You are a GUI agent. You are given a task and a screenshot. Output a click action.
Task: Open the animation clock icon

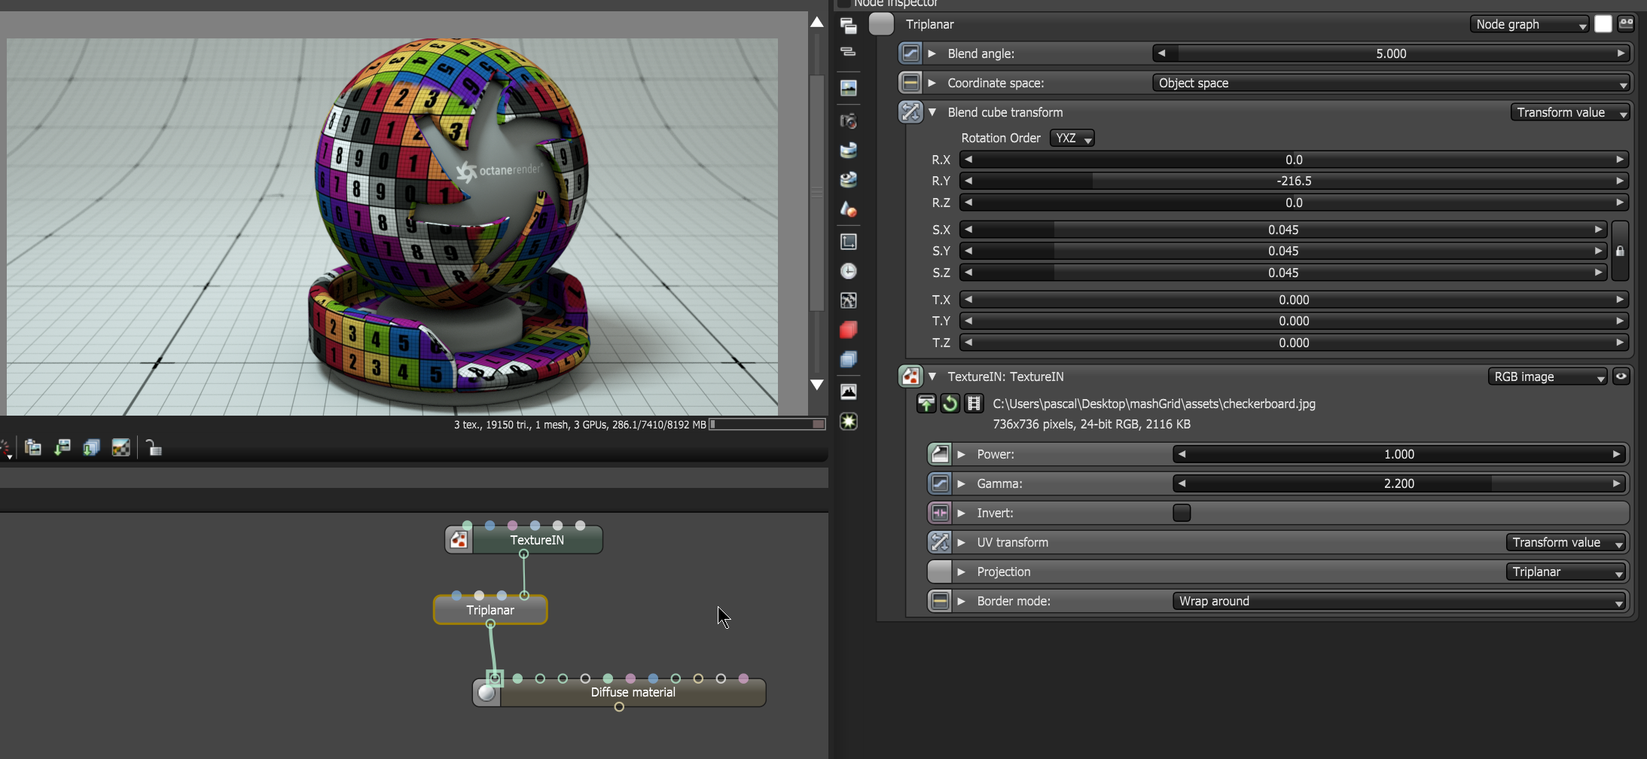pyautogui.click(x=849, y=271)
